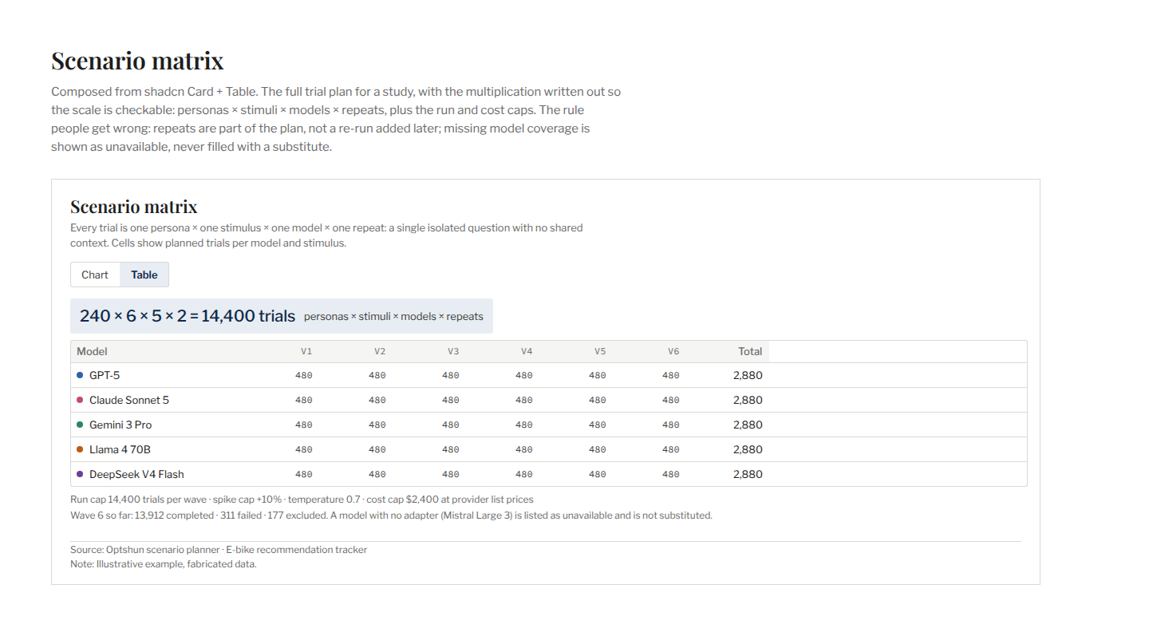This screenshot has height=636, width=1149.
Task: Click the card heading Scenario matrix
Action: (x=134, y=207)
